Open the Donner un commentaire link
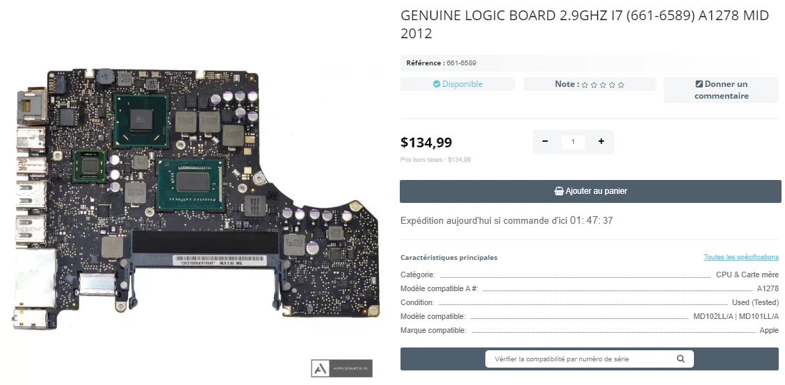Image resolution: width=785 pixels, height=385 pixels. pos(722,90)
